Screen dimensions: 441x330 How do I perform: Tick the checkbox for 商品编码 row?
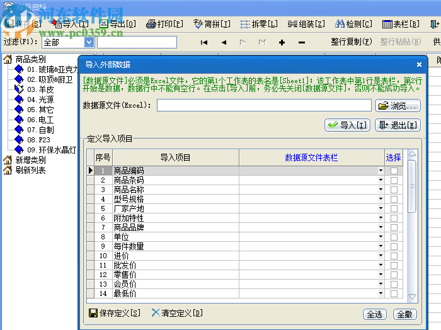394,171
